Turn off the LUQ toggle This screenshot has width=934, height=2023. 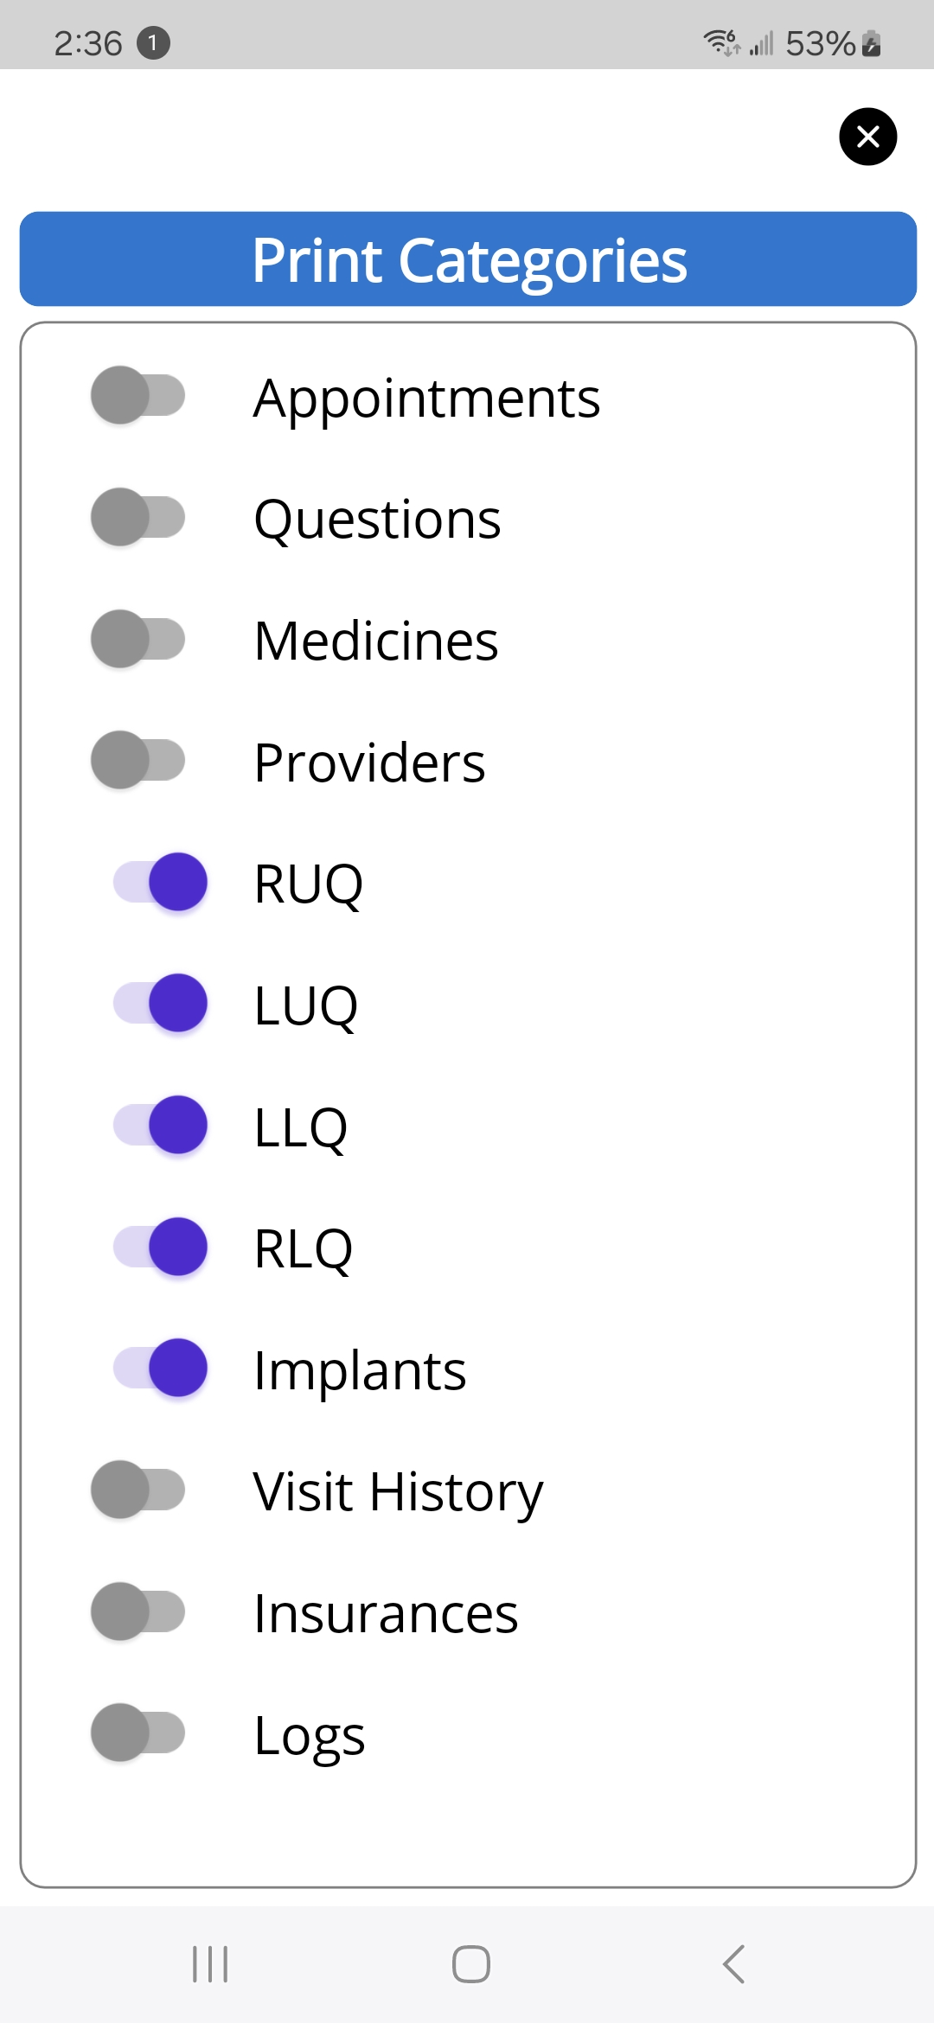tap(161, 1003)
